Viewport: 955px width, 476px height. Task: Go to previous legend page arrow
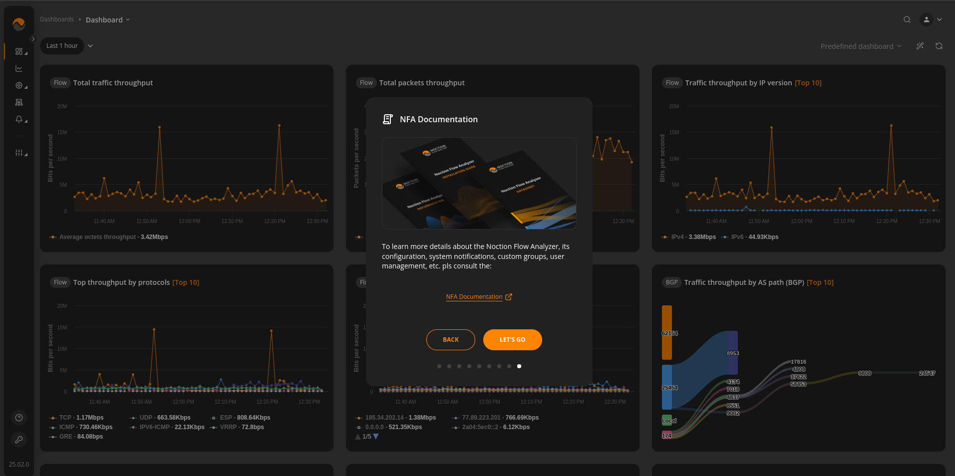pos(358,437)
